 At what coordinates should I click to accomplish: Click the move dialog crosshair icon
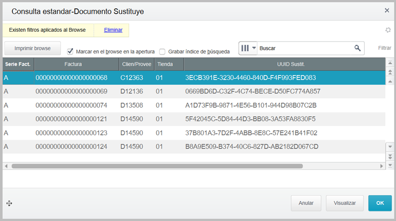pyautogui.click(x=9, y=203)
